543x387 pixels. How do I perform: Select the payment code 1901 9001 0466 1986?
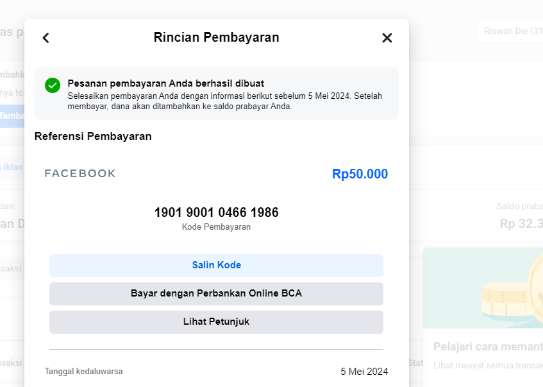tap(216, 212)
